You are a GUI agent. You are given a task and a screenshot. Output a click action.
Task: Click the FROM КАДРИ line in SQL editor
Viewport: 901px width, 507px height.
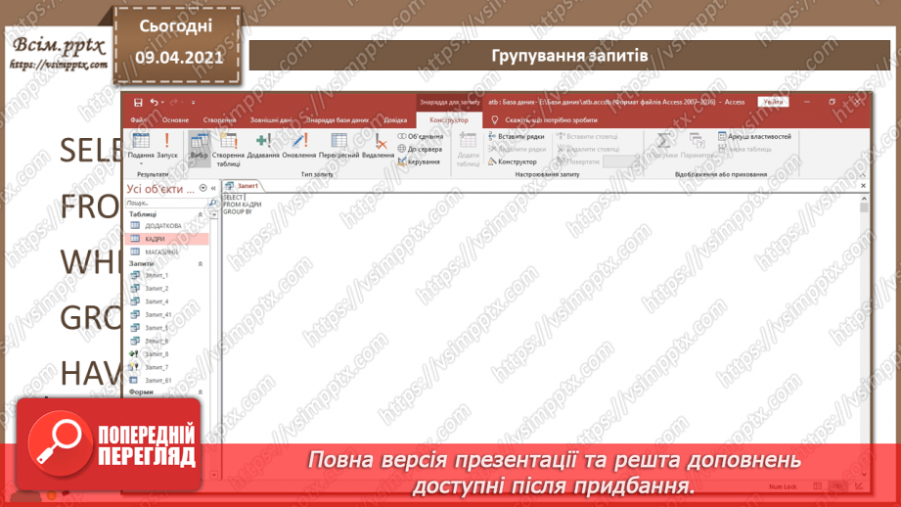coord(242,205)
